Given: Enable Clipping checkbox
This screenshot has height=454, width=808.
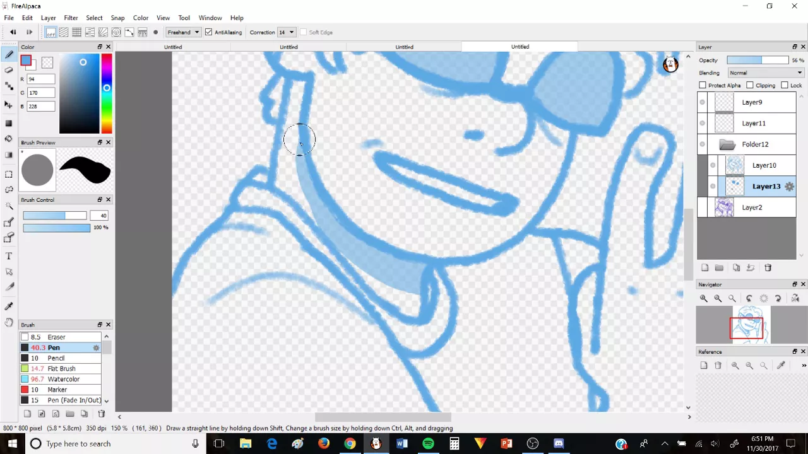Looking at the screenshot, I should (750, 85).
